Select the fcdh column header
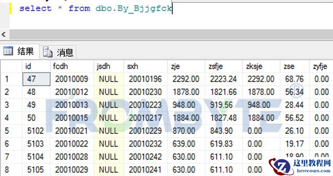 click(x=72, y=66)
